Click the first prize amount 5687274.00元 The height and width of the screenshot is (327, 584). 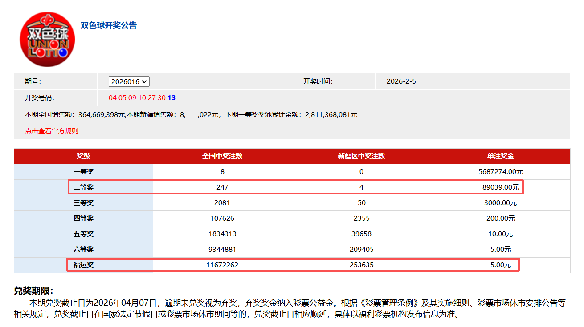click(500, 172)
